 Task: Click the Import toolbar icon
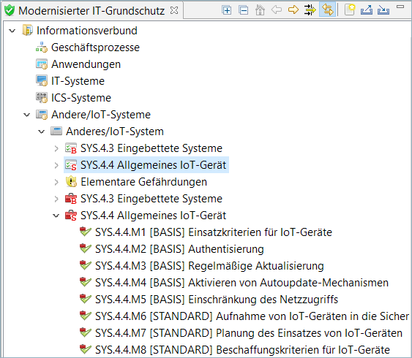pyautogui.click(x=383, y=10)
